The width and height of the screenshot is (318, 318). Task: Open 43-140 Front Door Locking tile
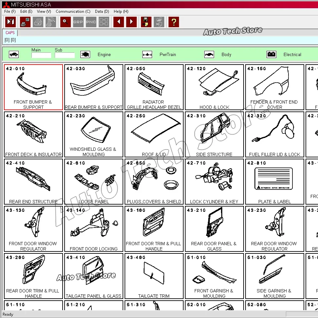[94, 229]
